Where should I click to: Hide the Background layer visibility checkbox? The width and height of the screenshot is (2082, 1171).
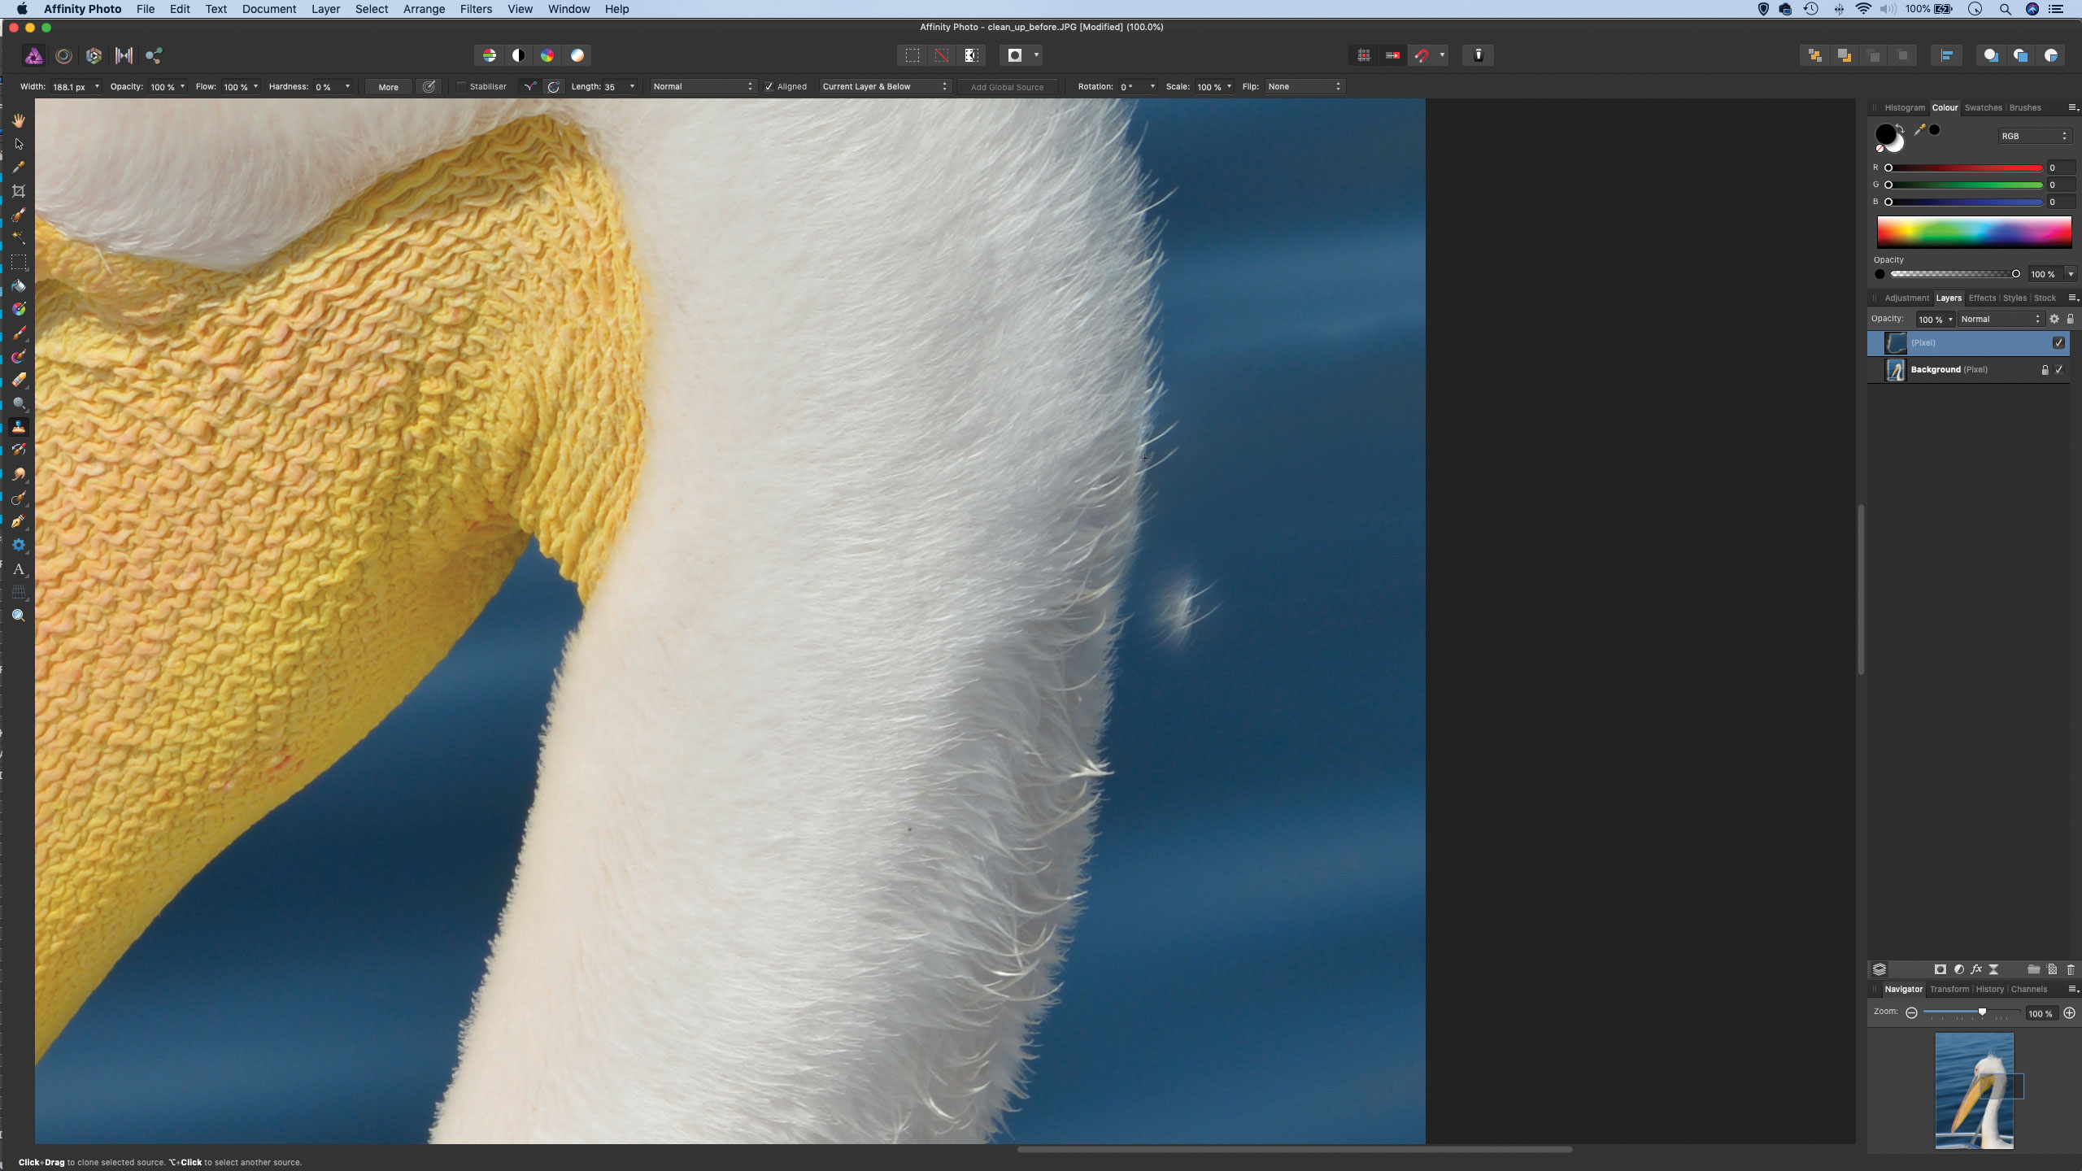2059,370
